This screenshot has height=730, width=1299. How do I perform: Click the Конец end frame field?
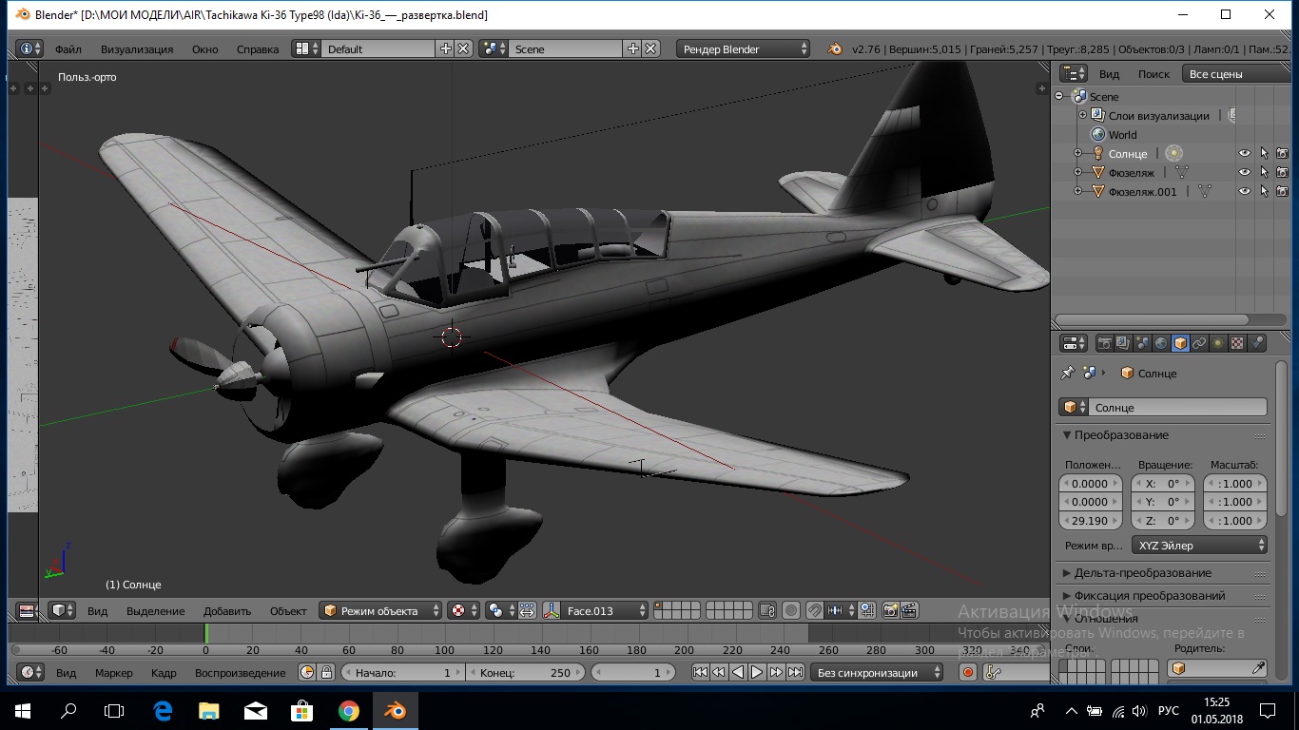(526, 672)
